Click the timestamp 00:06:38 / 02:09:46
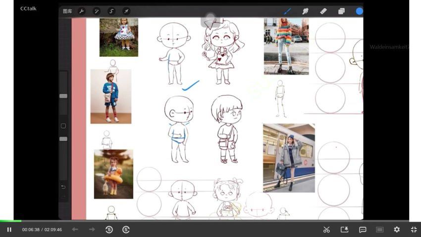421x237 pixels. pyautogui.click(x=42, y=230)
